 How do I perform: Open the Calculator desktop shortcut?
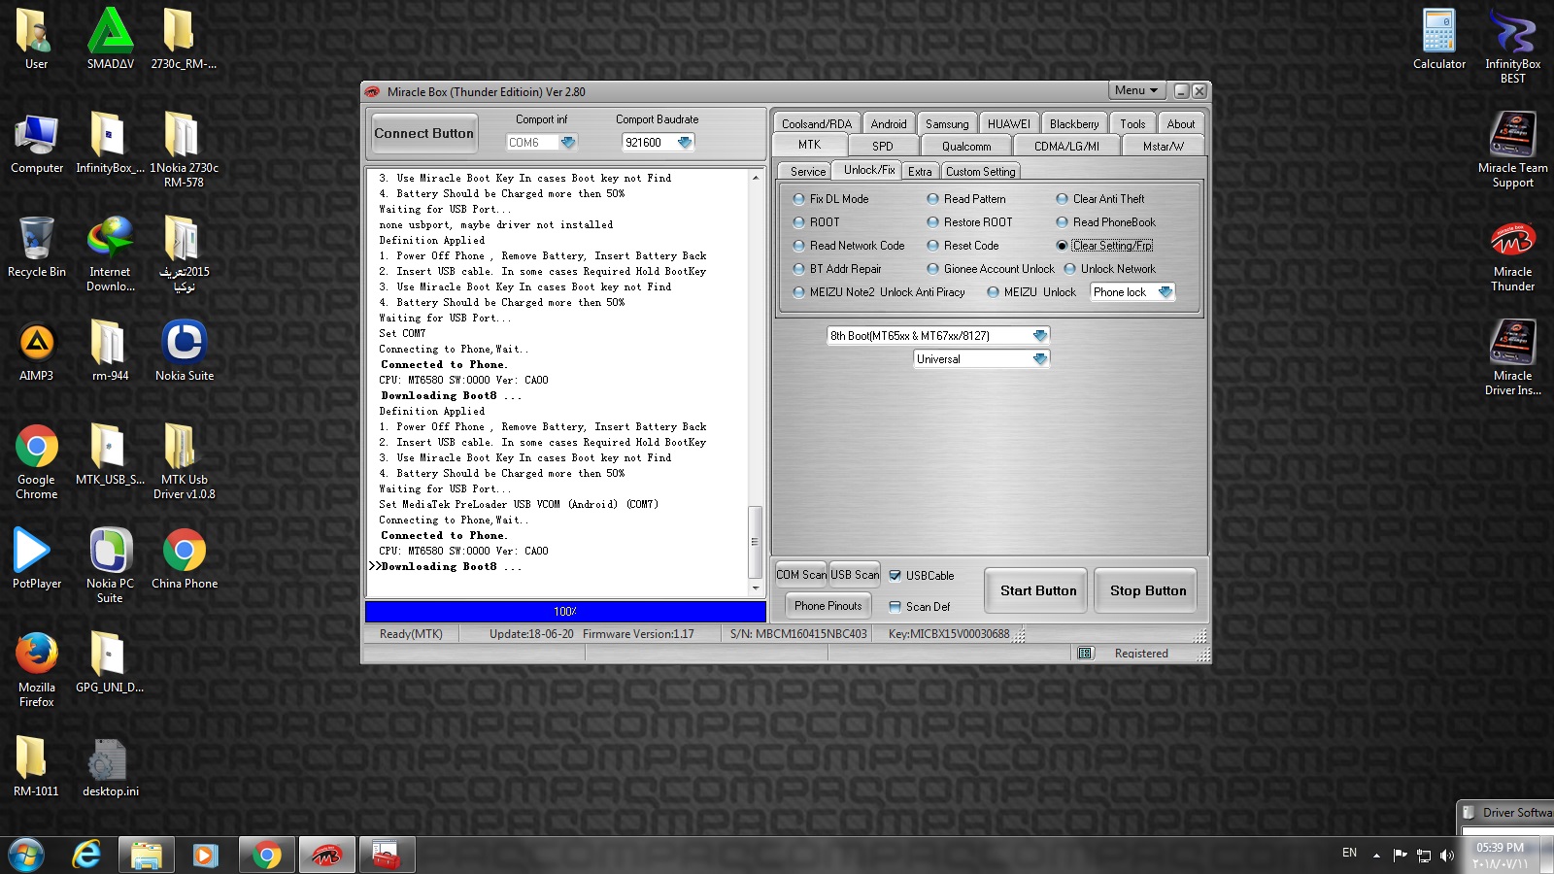1439,39
